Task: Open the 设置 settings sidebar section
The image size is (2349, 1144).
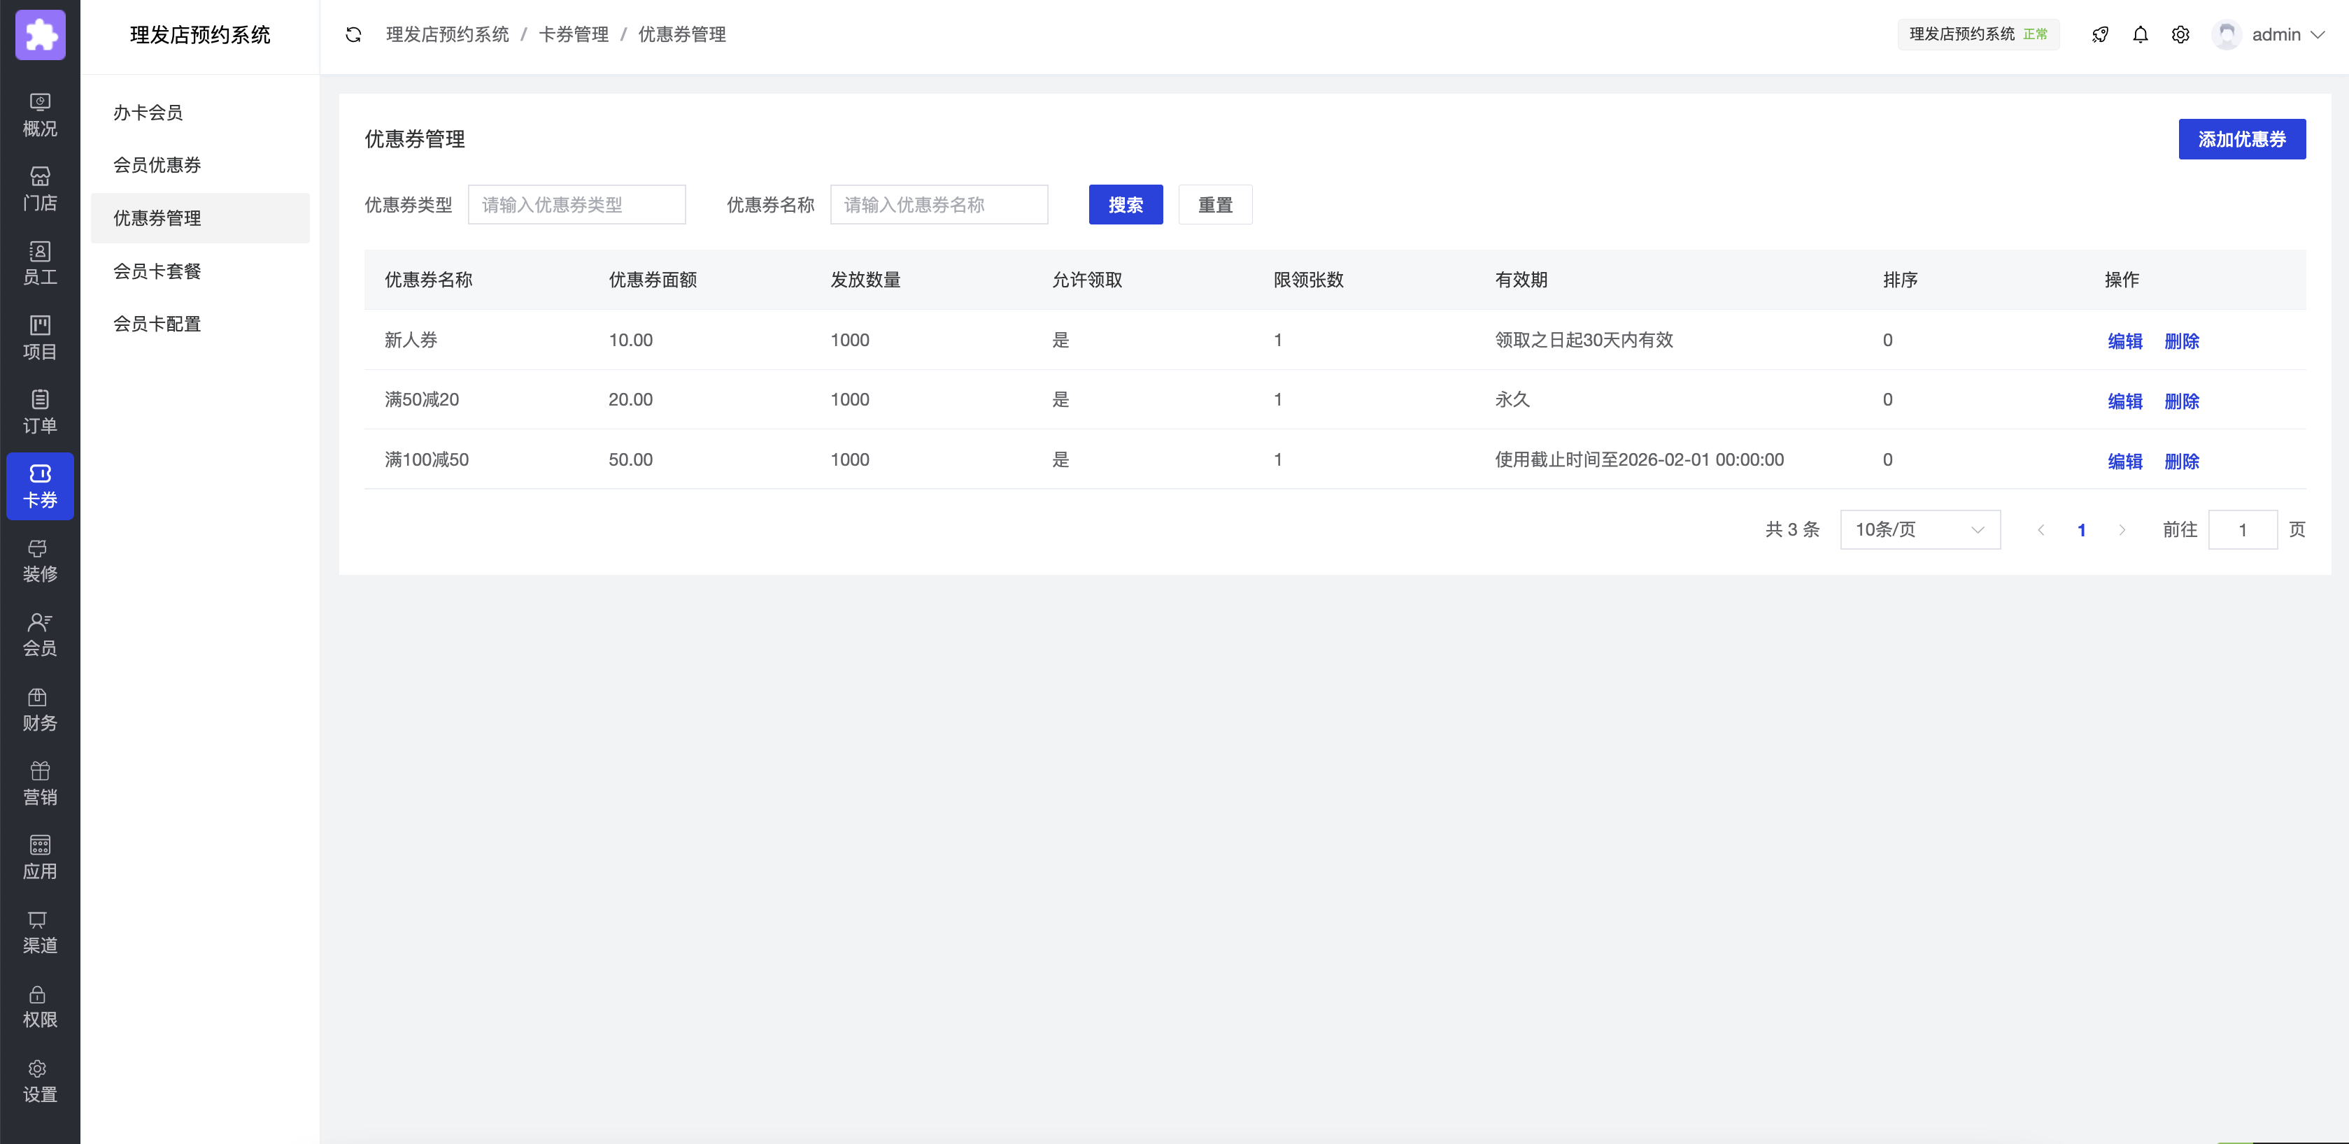Action: [40, 1081]
